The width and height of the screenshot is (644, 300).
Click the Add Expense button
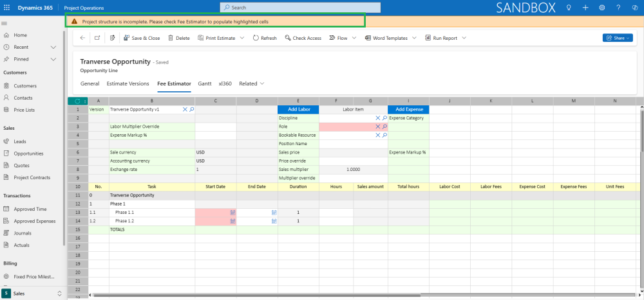(409, 109)
